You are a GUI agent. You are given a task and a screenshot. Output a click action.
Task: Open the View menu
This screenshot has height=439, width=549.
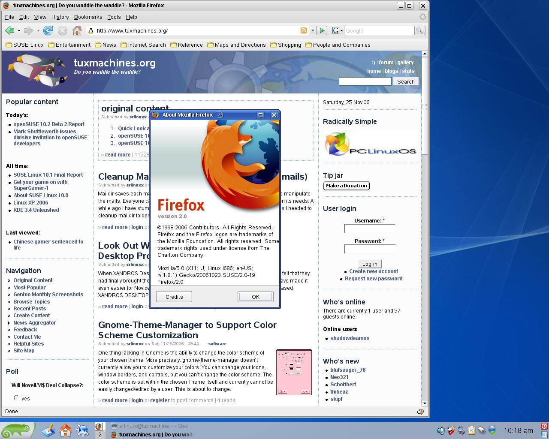(40, 17)
